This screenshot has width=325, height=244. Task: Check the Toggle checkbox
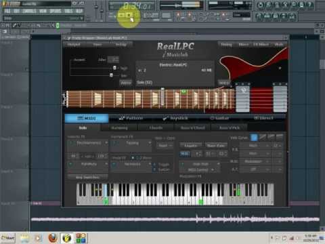(x=154, y=165)
